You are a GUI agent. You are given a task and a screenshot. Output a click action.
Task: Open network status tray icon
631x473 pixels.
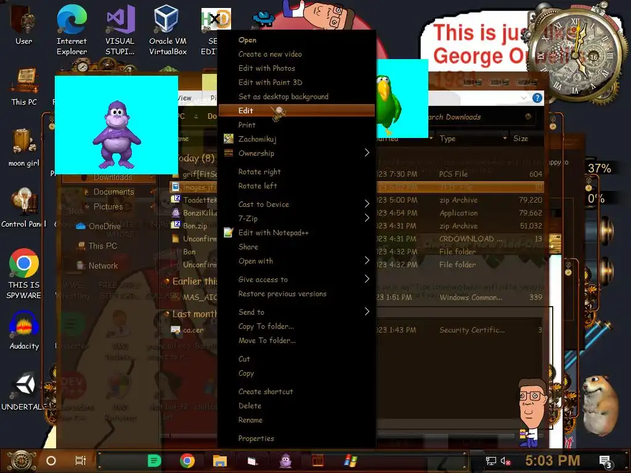(x=491, y=461)
